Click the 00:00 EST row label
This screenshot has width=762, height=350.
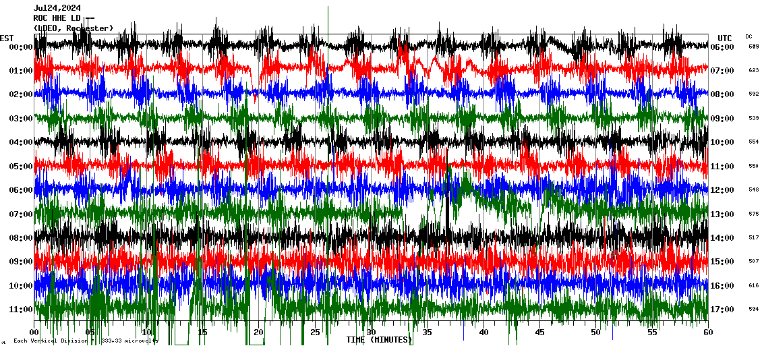tap(21, 47)
